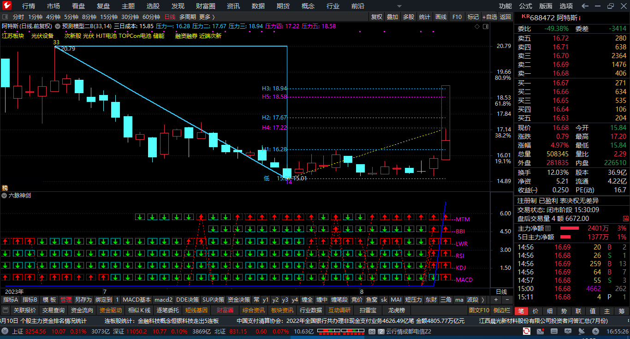This screenshot has width=630, height=339.
Task: Select the 笔 tick tab
Action: (x=521, y=311)
